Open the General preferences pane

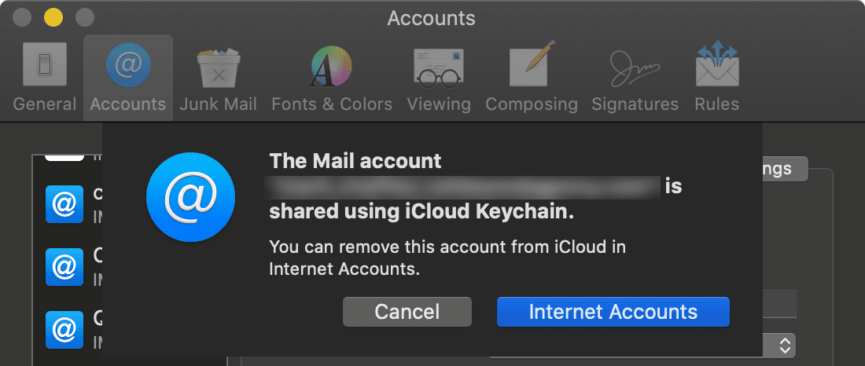44,77
